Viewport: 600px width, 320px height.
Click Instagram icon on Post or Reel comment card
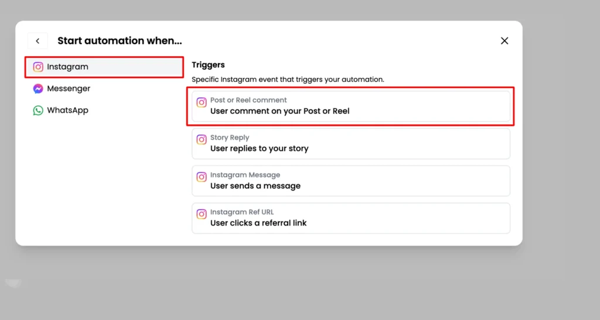pyautogui.click(x=202, y=102)
